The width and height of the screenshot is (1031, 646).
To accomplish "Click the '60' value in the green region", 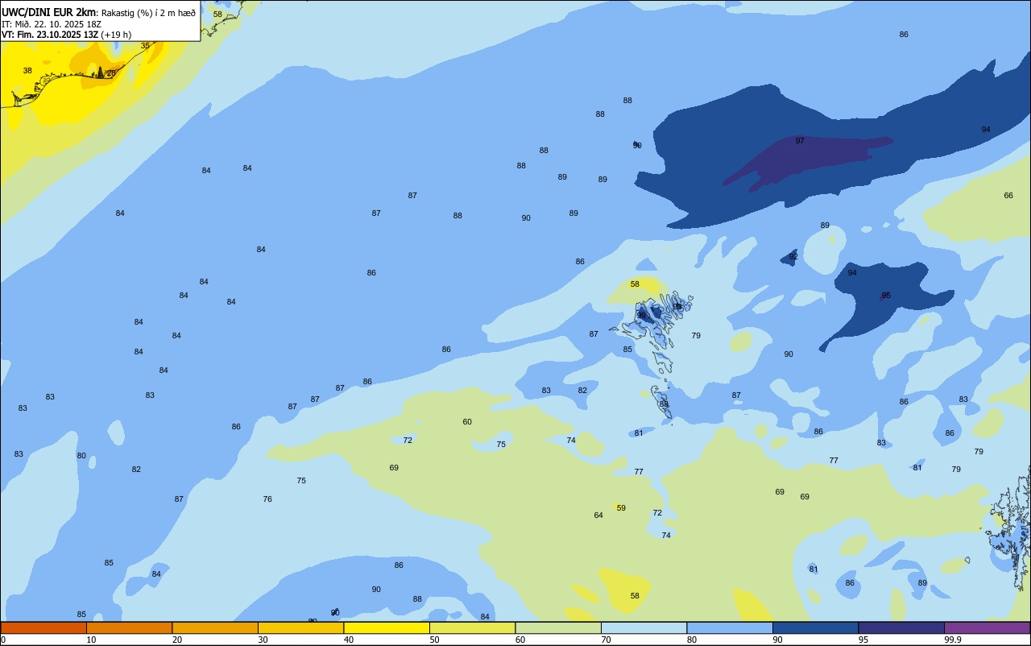I will pos(467,422).
